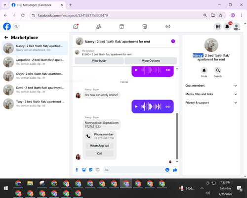
Task: Expand Privacy & support section
Action: pos(211,102)
